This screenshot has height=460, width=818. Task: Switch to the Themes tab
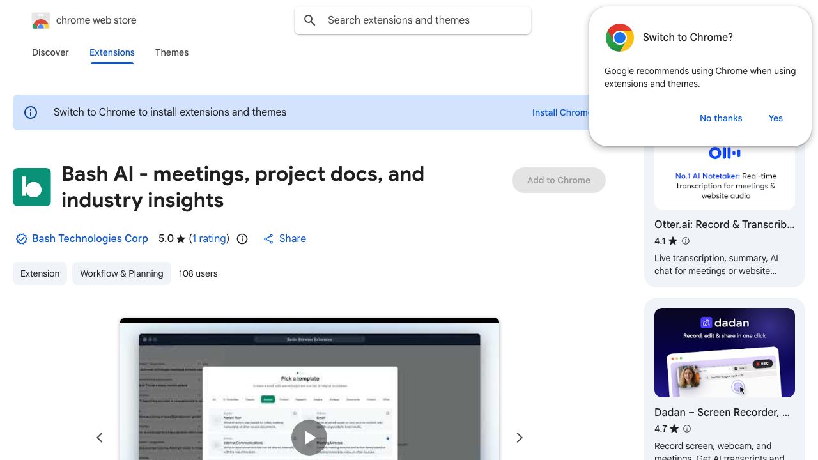(172, 52)
